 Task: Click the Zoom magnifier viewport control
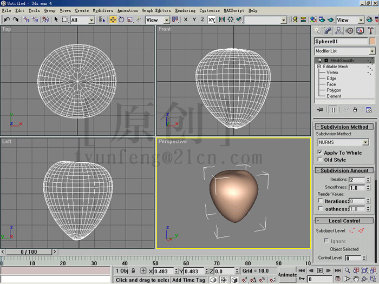(348, 270)
